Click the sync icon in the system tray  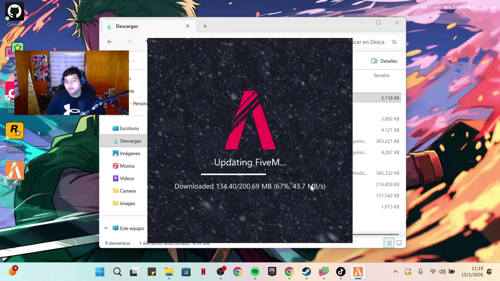[x=408, y=272]
